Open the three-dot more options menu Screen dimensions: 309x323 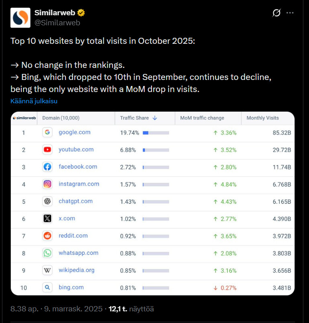[x=290, y=13]
